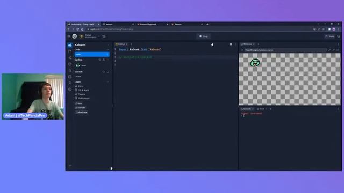Open the Database icon in left sidebar
This screenshot has height=193, width=344.
point(70,77)
